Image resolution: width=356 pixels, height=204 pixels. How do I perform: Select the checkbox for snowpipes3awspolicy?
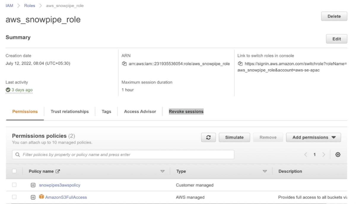tap(14, 185)
